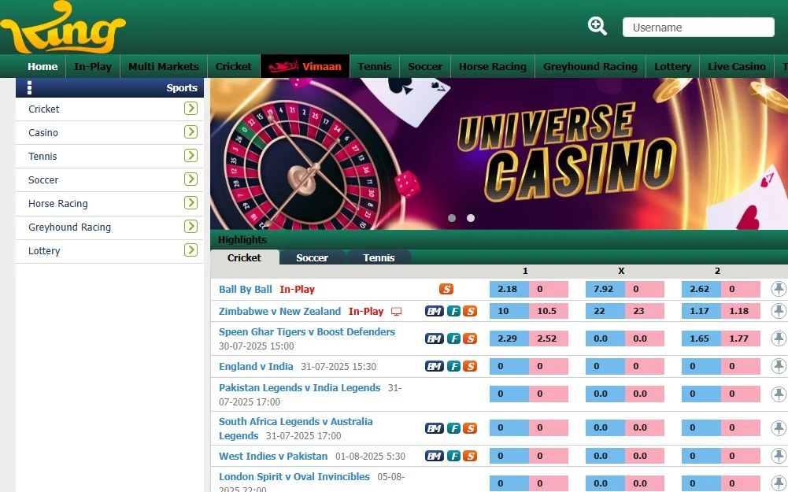Open the Sports panel three-dot menu
Screen dimensions: 788x492
coord(29,87)
